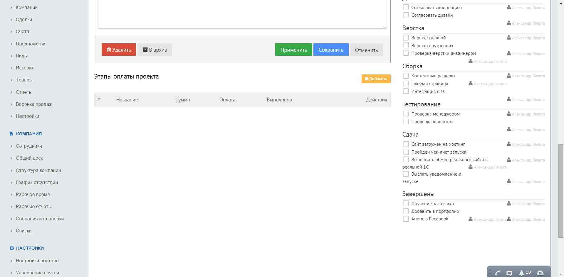
Task: Check the Добавить в портфолио checkbox
Action: click(406, 211)
